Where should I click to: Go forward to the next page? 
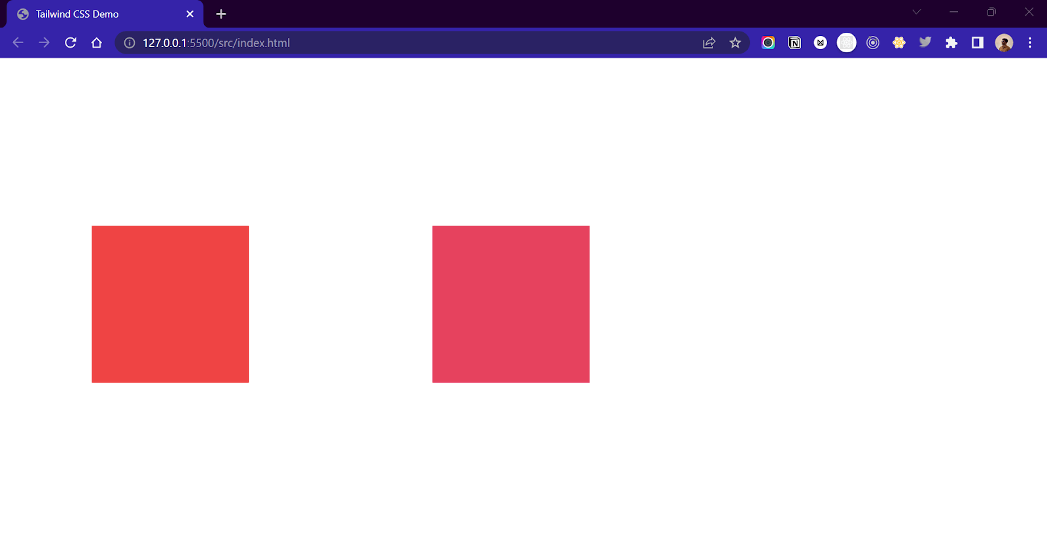pyautogui.click(x=44, y=43)
